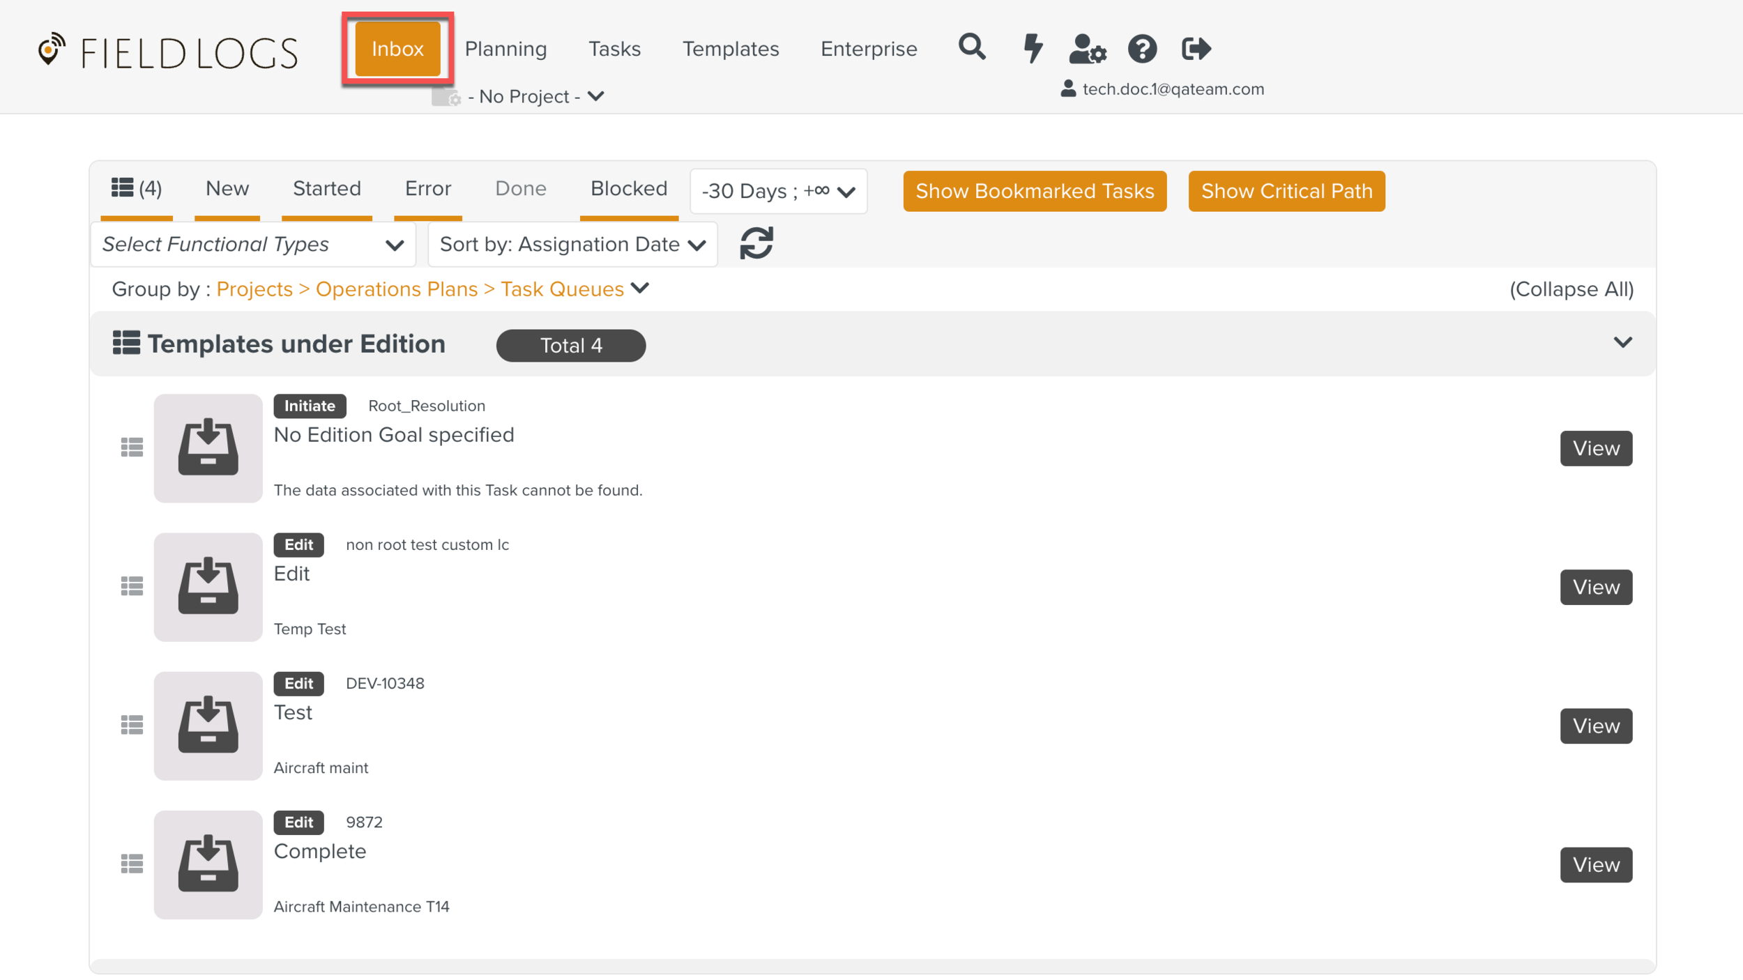This screenshot has height=980, width=1743.
Task: Toggle the Show Bookmarked Tasks filter
Action: 1034,191
